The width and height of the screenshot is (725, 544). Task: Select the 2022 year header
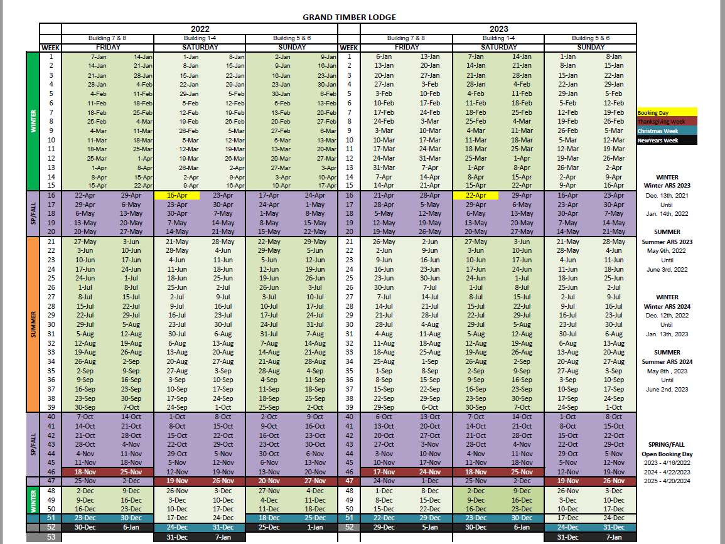[200, 29]
